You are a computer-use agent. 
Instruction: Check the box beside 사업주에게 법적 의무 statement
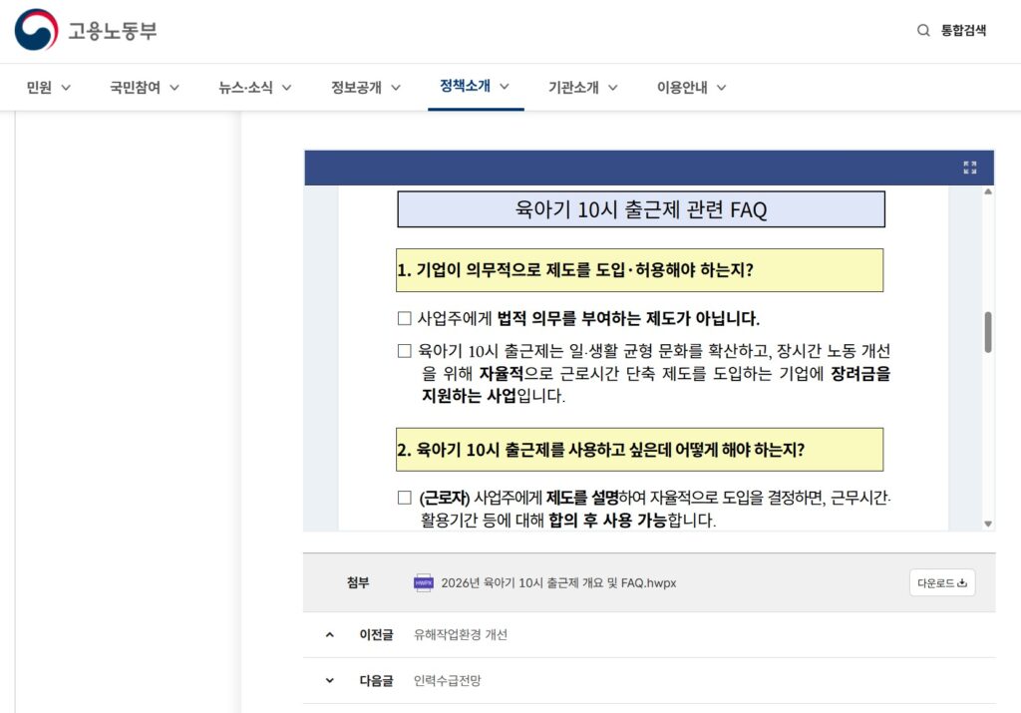coord(405,317)
